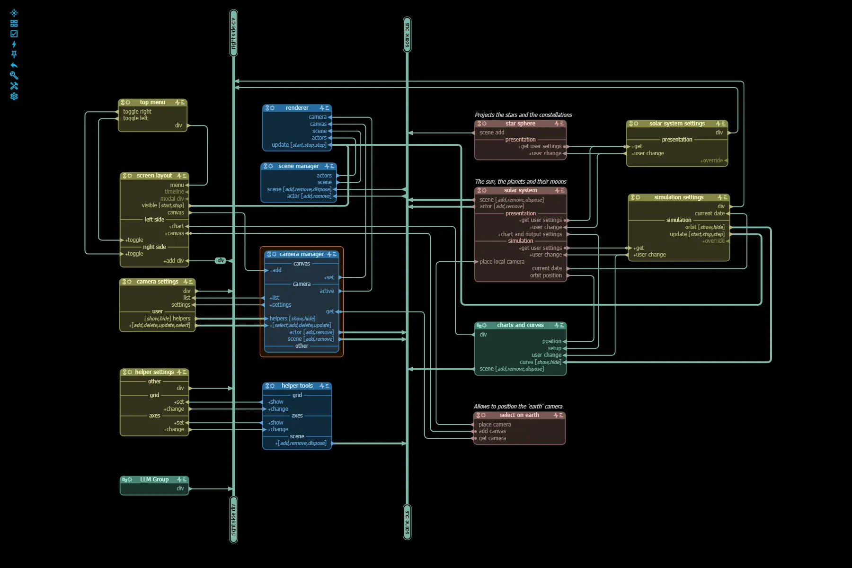Viewport: 852px width, 568px height.
Task: Click the undo arrow icon in the sidebar
Action: (14, 65)
